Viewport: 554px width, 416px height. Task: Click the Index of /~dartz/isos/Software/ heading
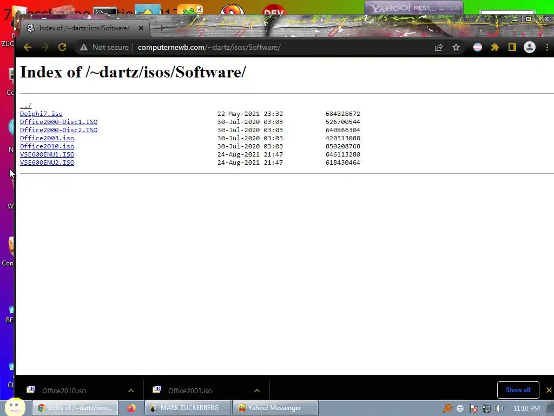[133, 72]
